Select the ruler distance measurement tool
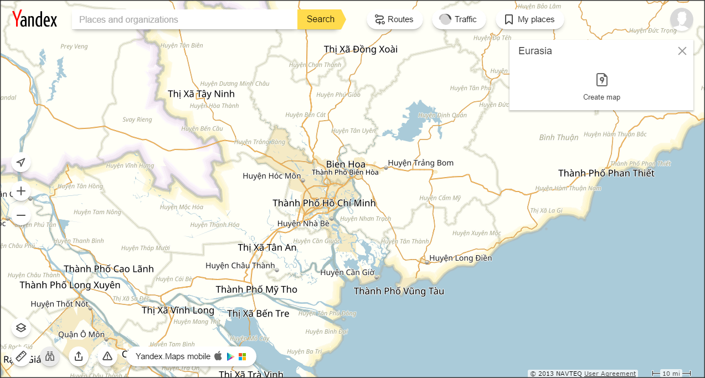 click(x=21, y=356)
